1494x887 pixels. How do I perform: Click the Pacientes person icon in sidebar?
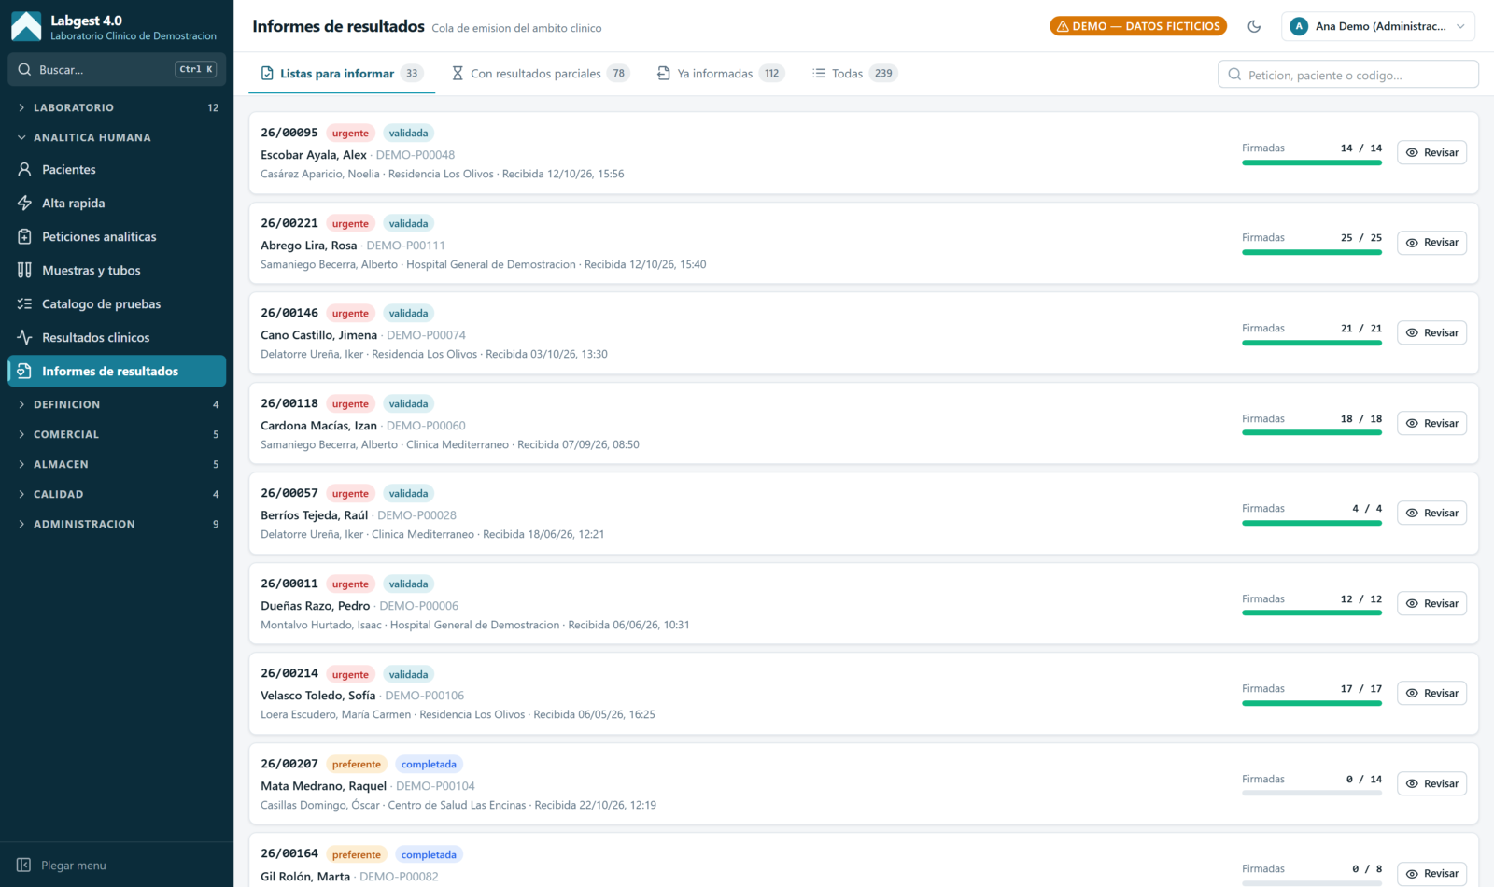(x=24, y=170)
